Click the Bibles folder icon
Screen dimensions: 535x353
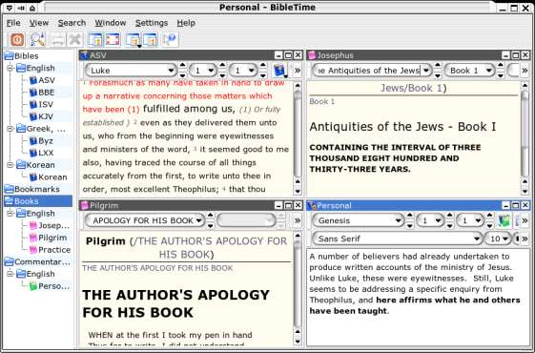[x=9, y=56]
